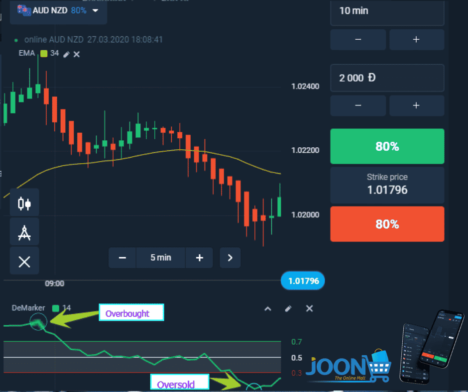Click the DeMarker green color swatch
Screen dimensions: 468x392
(56, 308)
